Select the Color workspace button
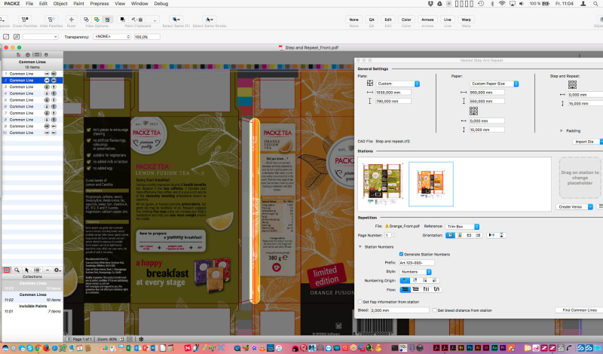Screen dimensions: 603x354 pyautogui.click(x=406, y=20)
